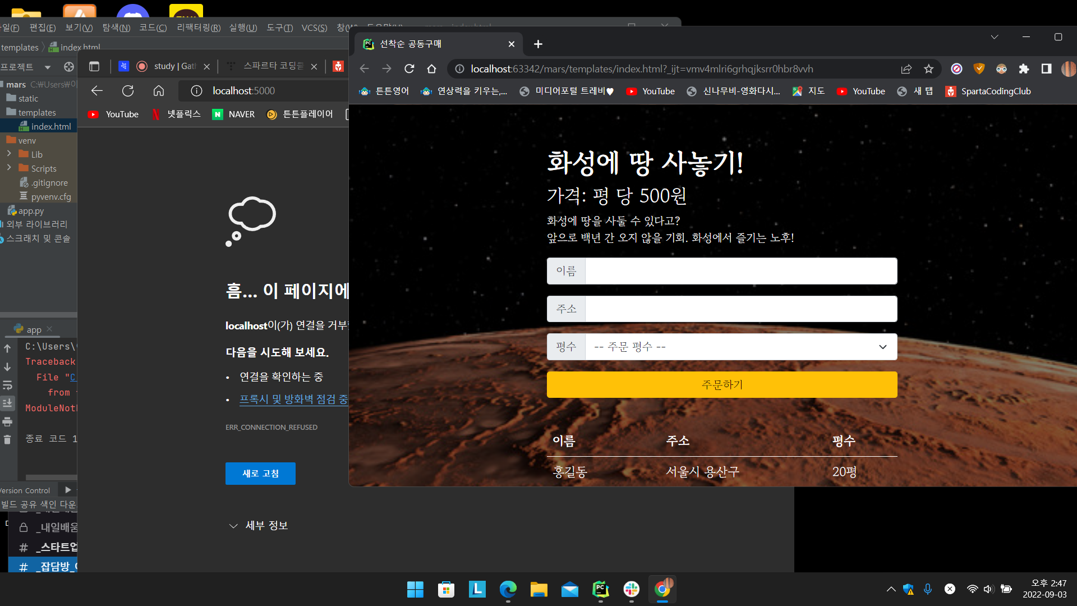Click the trash clear-all icon in the run panel
The image size is (1077, 606).
click(x=7, y=439)
